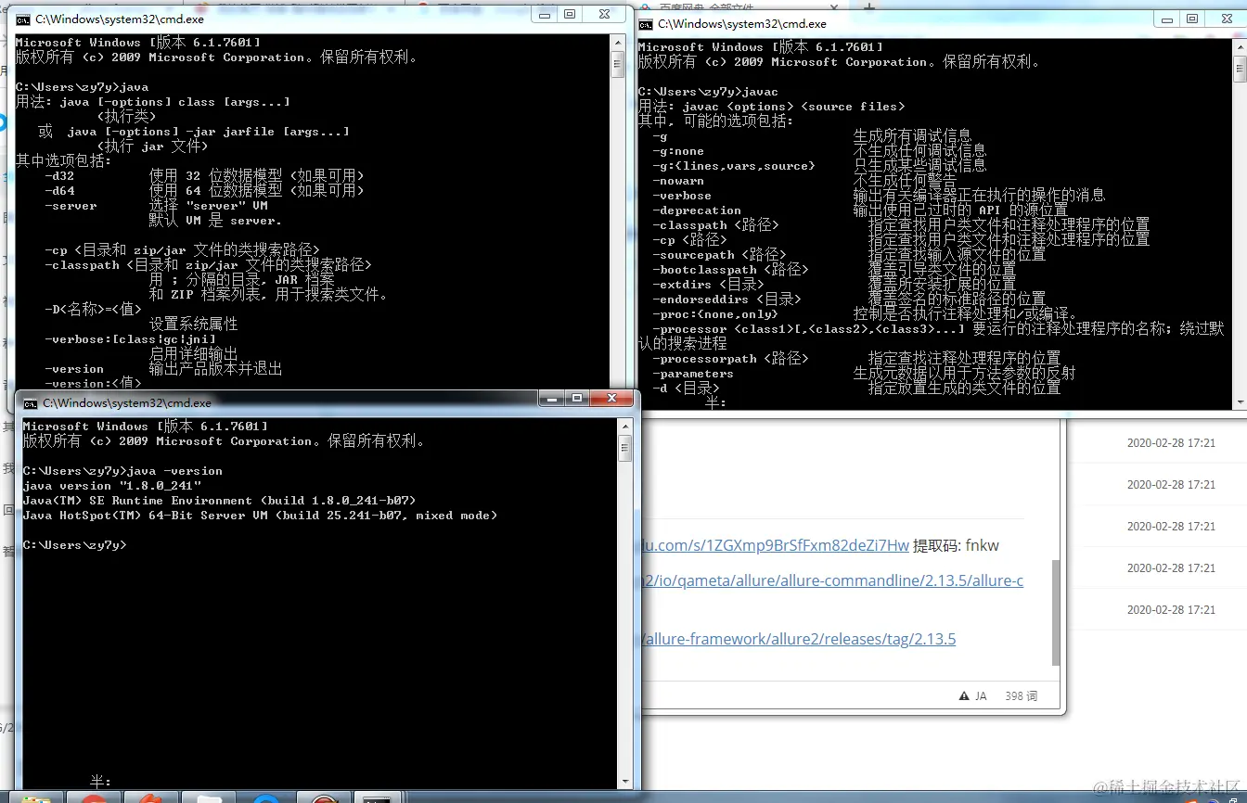Click the 'C:\Users\zy7y>javac' command line
Viewport: 1247px width, 803px height.
click(x=708, y=92)
